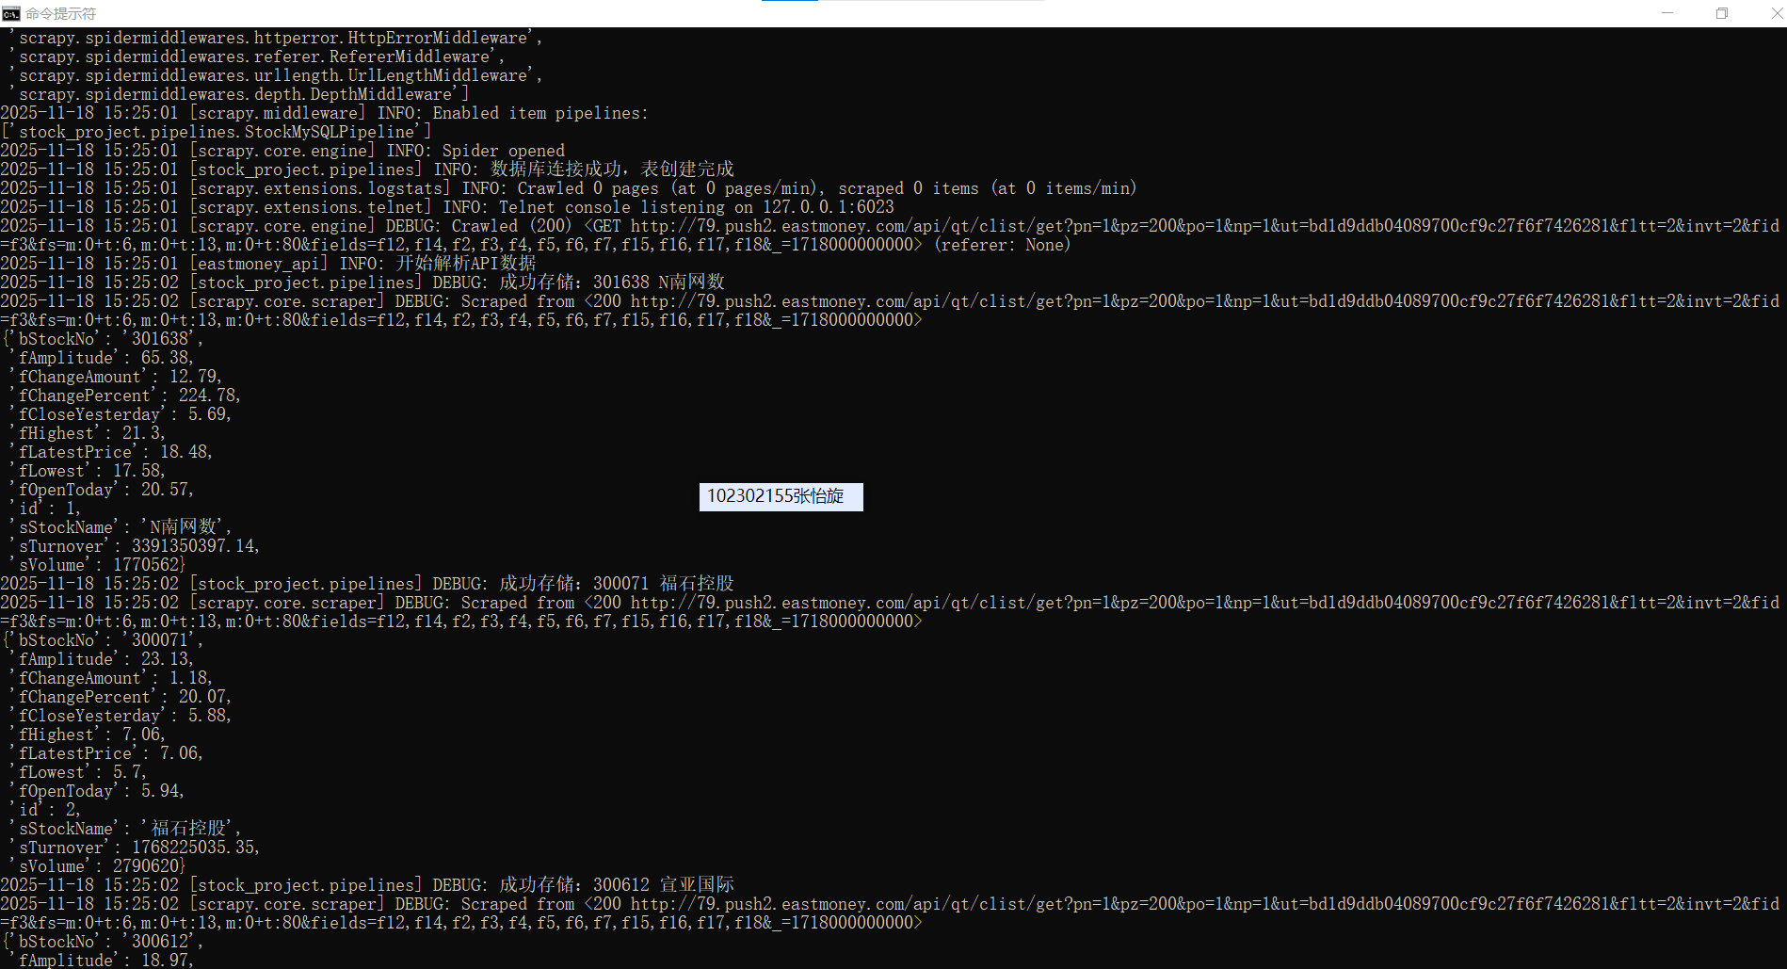Click the 'fOpenToday': 5.94 entry
1787x969 pixels.
pos(97,791)
